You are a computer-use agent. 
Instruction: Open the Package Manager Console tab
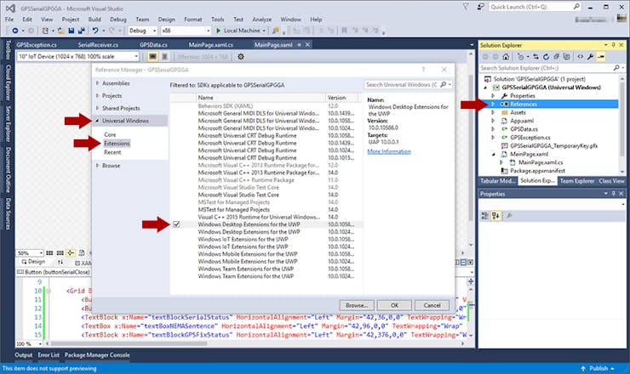[x=97, y=354]
